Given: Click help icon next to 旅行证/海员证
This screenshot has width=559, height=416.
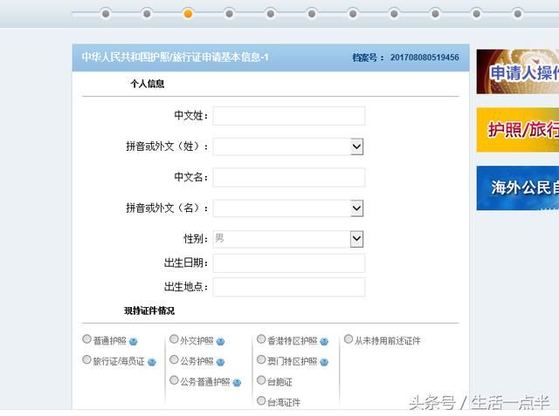Looking at the screenshot, I should pos(151,362).
